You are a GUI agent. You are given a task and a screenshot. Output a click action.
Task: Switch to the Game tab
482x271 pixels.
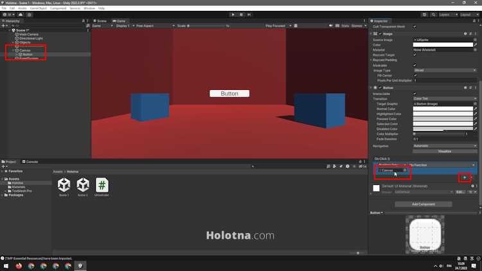click(120, 21)
